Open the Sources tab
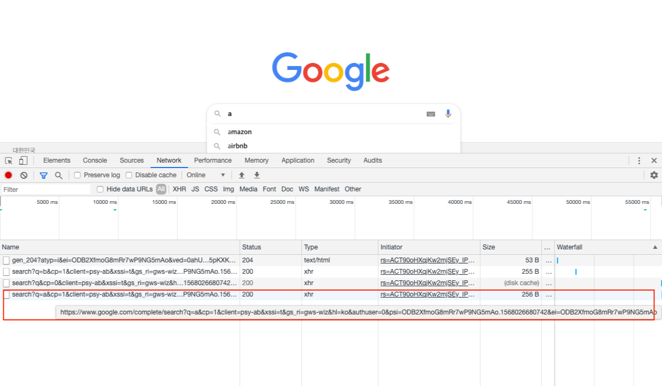The height and width of the screenshot is (386, 662). point(132,160)
